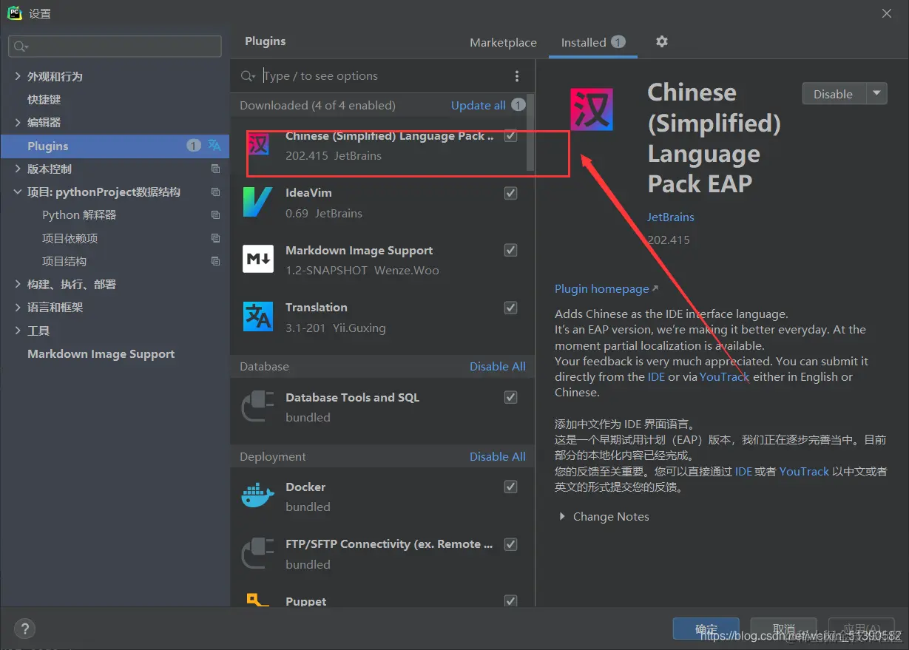909x650 pixels.
Task: Click the Markdown Image Support plugin icon
Action: [258, 259]
